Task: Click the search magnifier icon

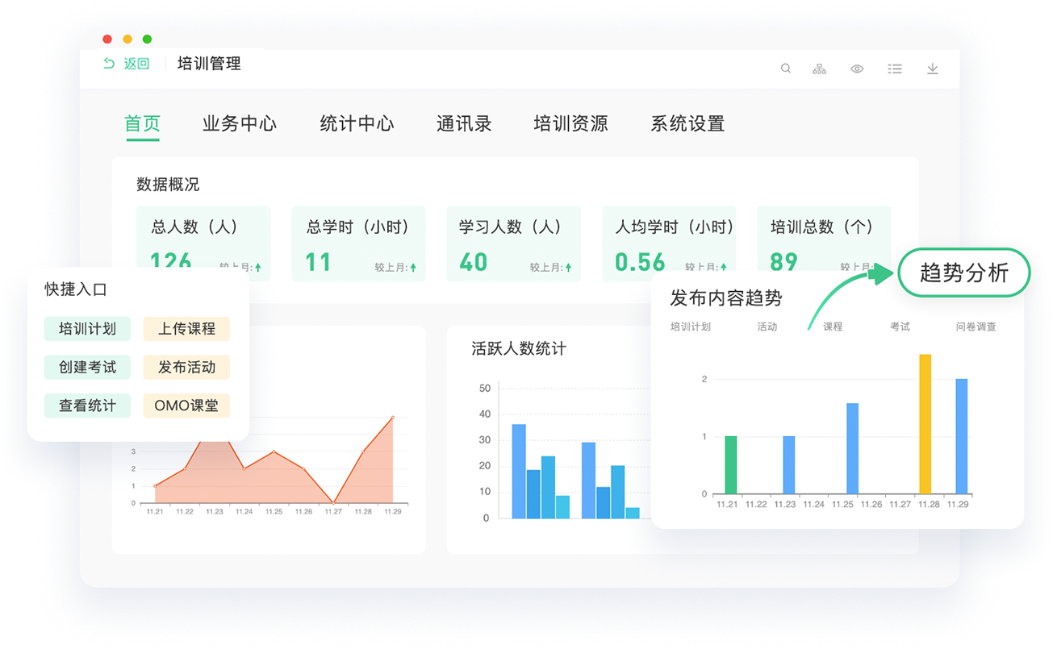Action: point(785,69)
